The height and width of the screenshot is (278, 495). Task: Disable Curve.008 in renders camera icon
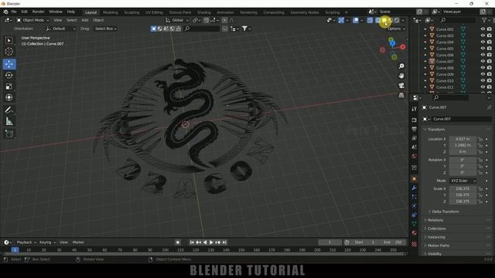tap(490, 67)
